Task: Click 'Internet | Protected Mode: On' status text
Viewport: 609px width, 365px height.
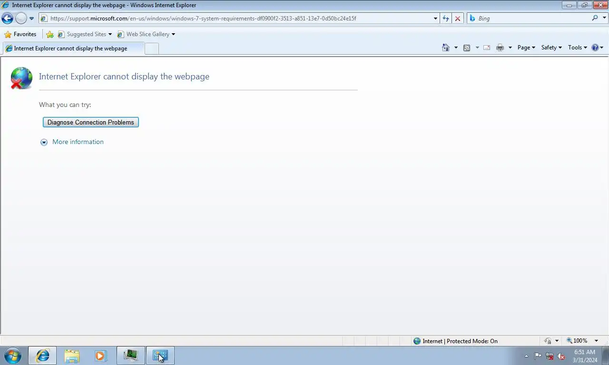Action: click(460, 341)
